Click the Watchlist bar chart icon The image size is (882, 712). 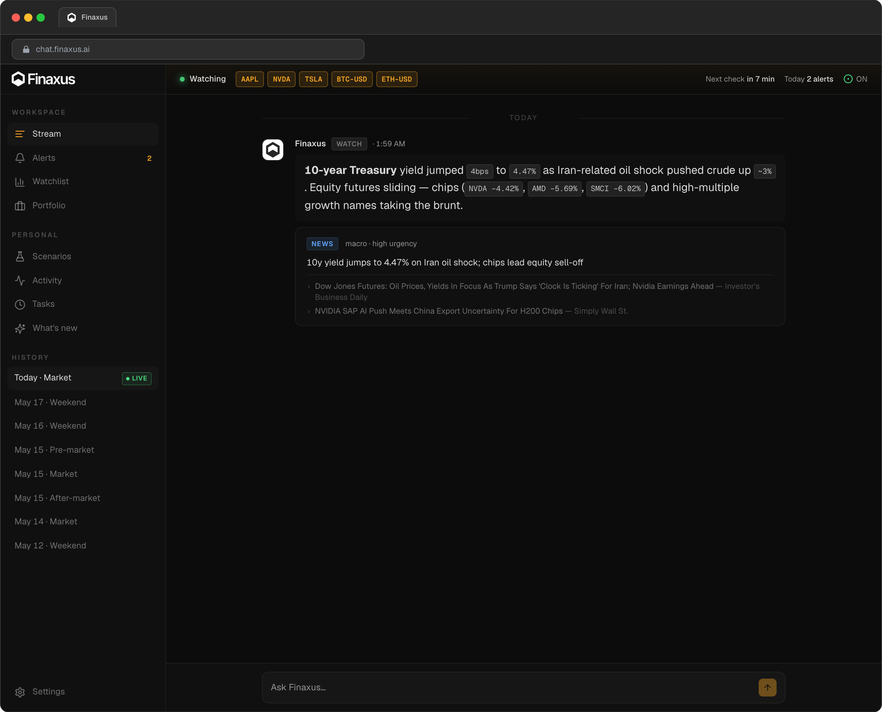click(20, 182)
